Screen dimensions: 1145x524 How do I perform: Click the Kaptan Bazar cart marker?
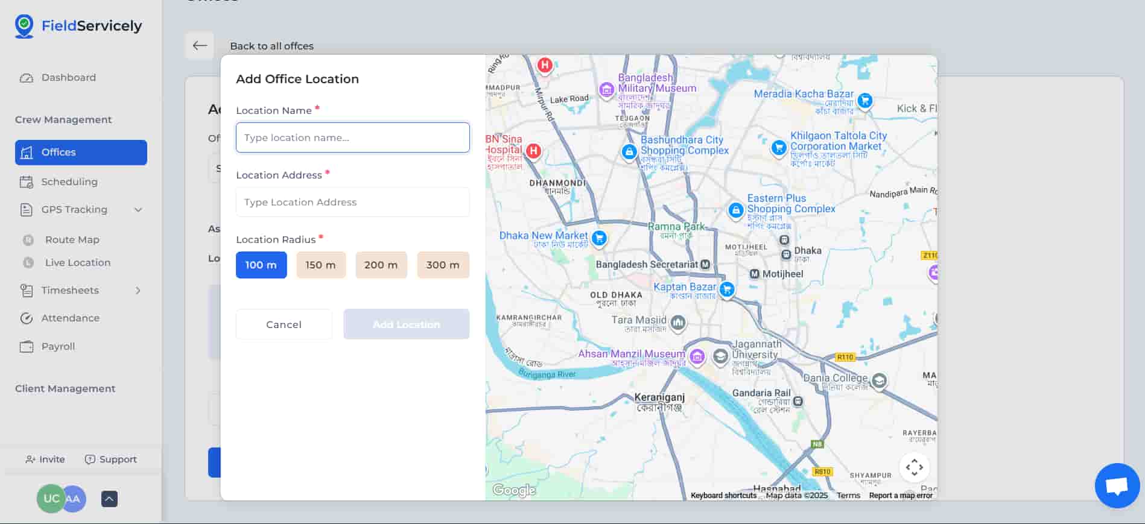coord(727,289)
